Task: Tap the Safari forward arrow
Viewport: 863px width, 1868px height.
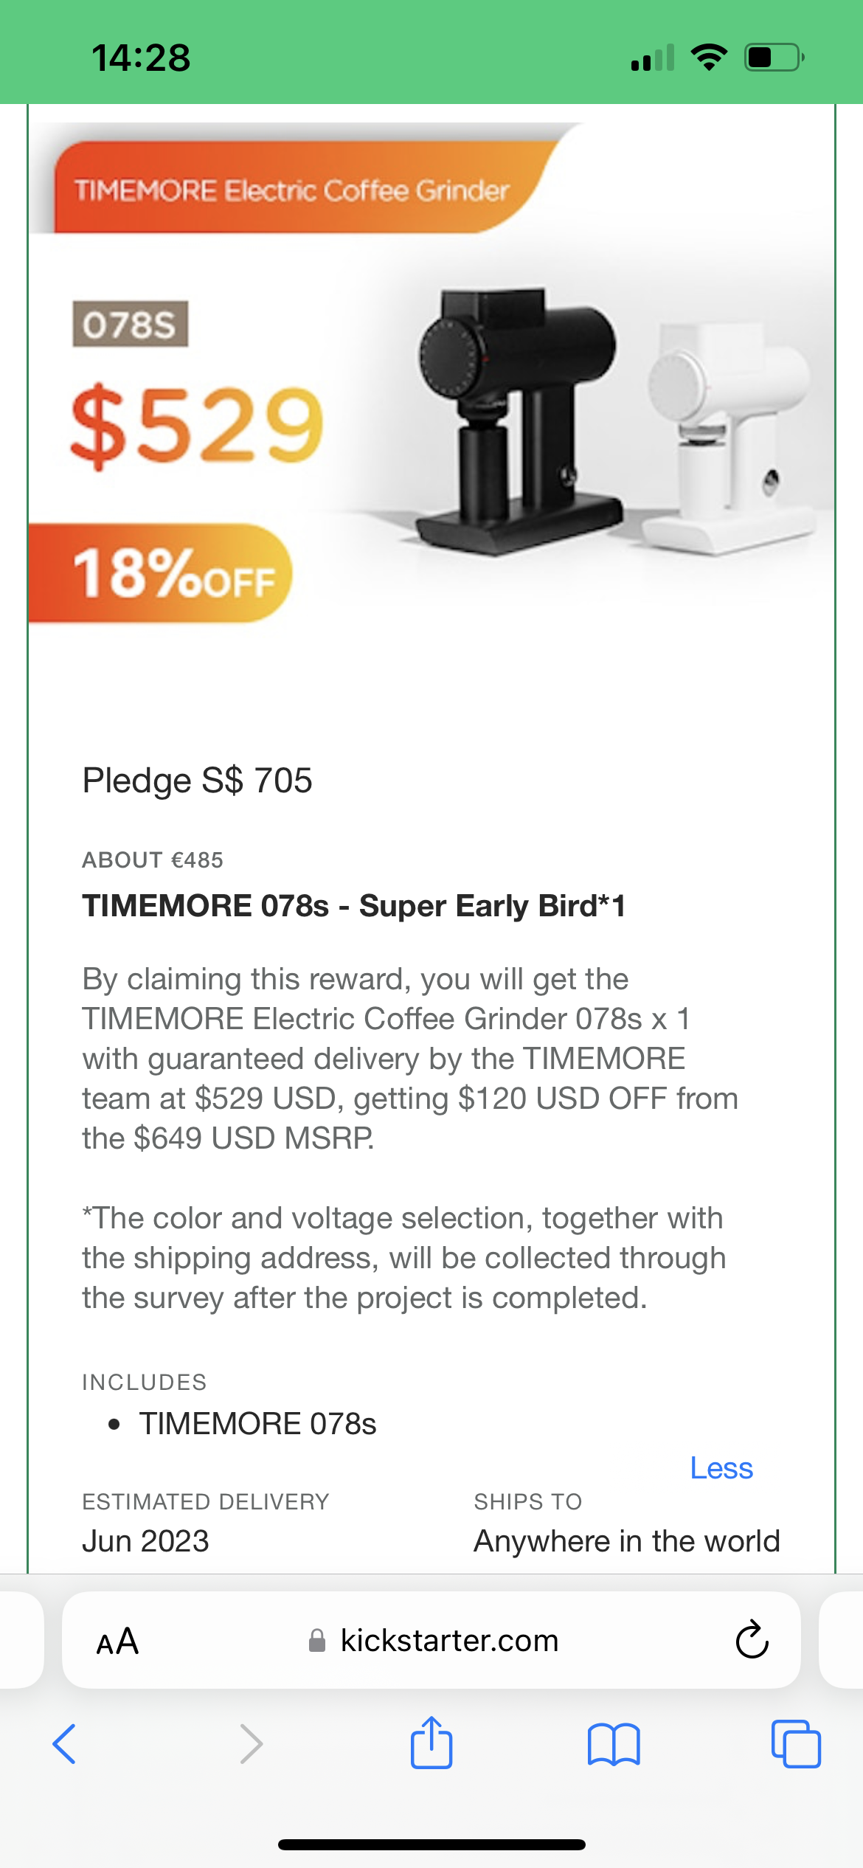Action: click(252, 1744)
